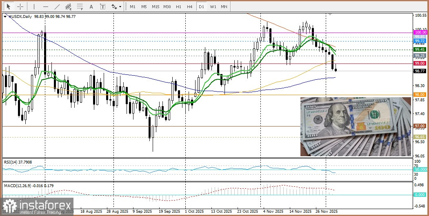Pick the vertical line drawing tool
The width and height of the screenshot is (429, 216).
coord(34,7)
